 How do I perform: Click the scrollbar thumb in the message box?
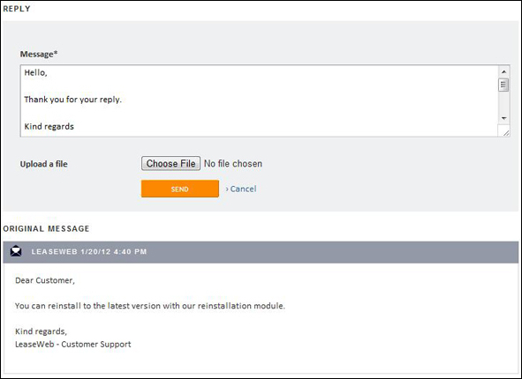(x=503, y=85)
